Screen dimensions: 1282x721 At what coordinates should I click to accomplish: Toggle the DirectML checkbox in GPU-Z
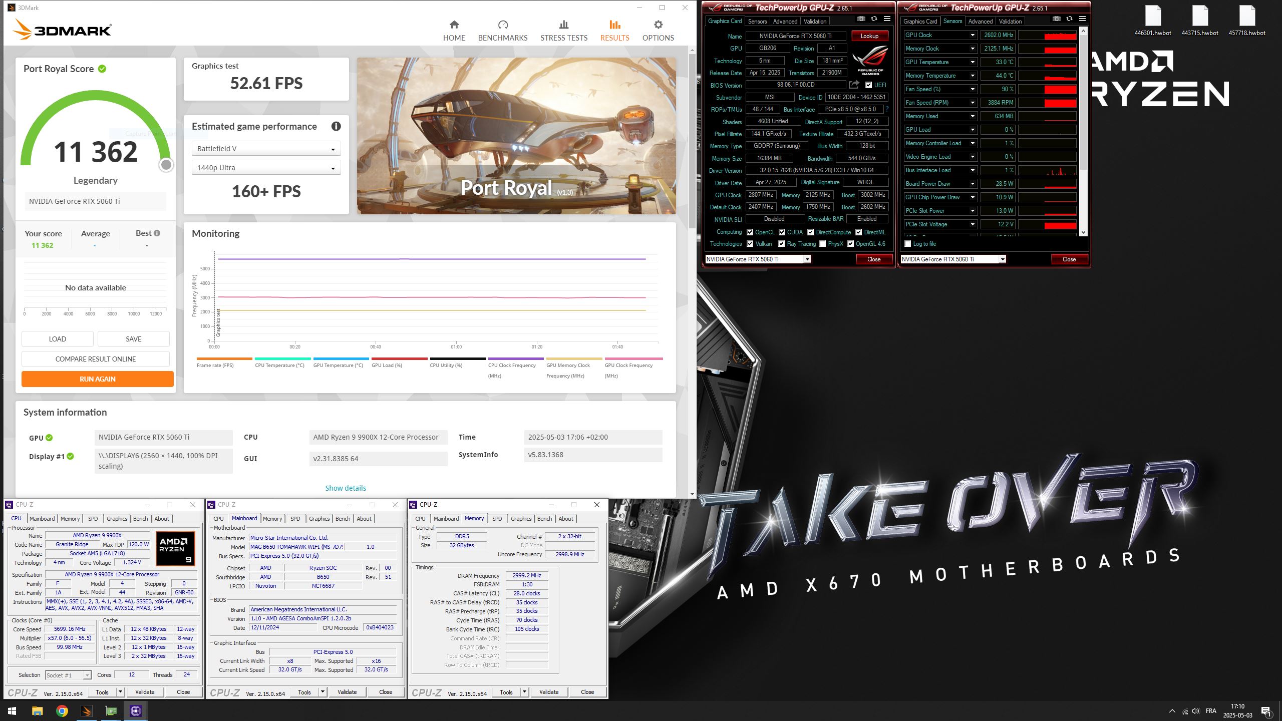click(858, 232)
